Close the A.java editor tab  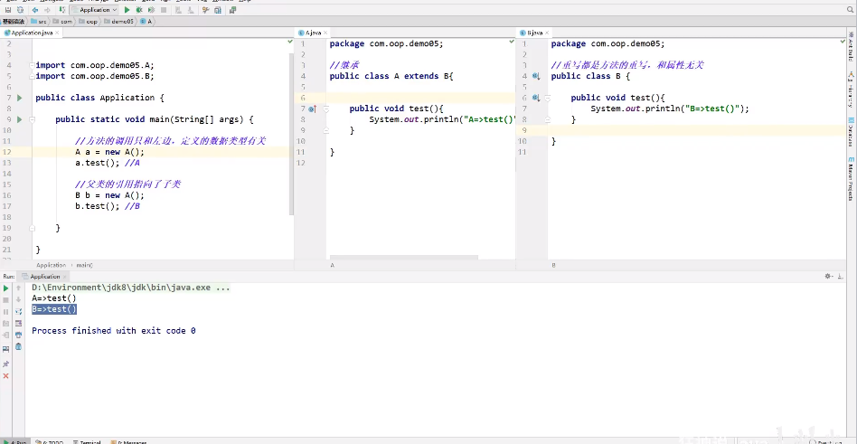pyautogui.click(x=325, y=33)
